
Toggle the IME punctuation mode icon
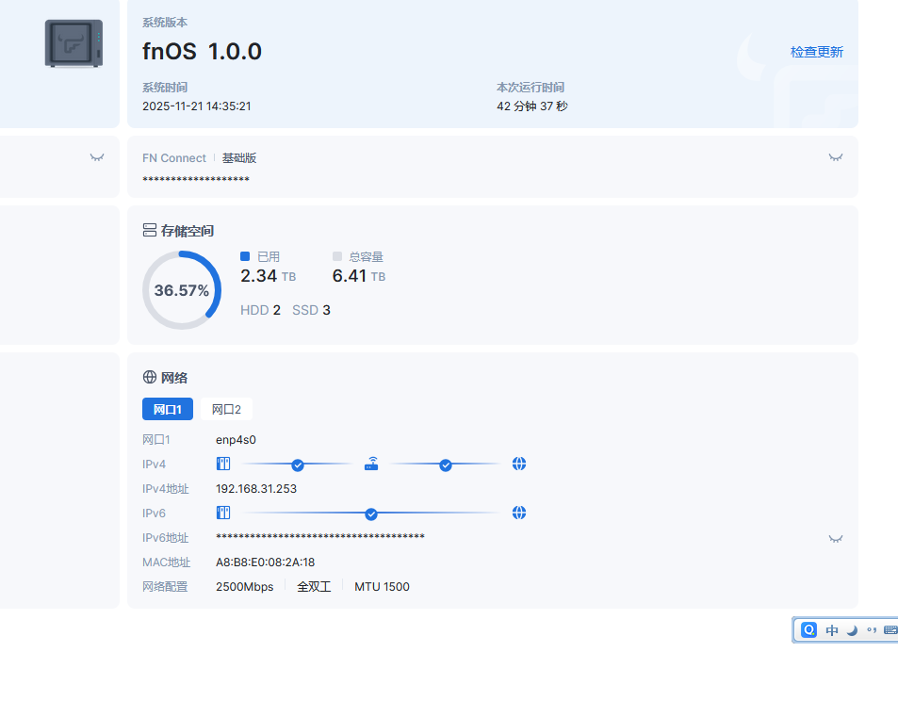[872, 630]
